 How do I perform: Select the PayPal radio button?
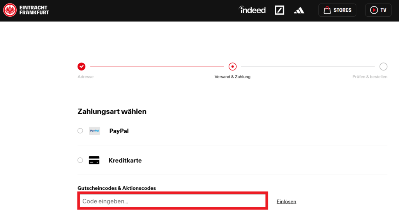(x=80, y=131)
